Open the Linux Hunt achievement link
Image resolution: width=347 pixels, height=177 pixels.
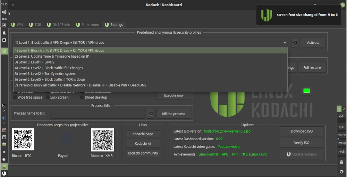[259, 154]
